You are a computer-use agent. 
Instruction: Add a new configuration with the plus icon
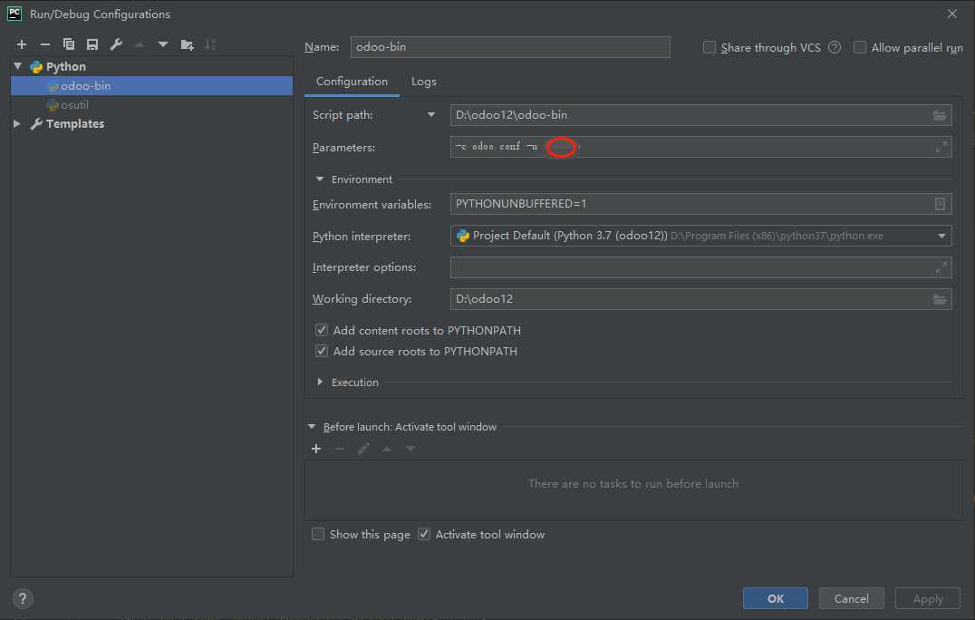(x=22, y=44)
